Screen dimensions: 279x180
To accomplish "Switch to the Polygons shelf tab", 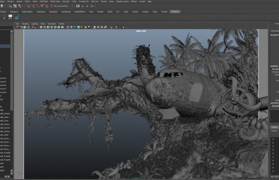I will point(14,12).
